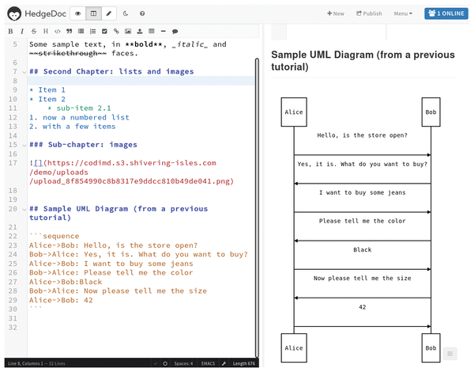The image size is (474, 372).
Task: Insert a comment with speech bubble
Action: tap(175, 31)
